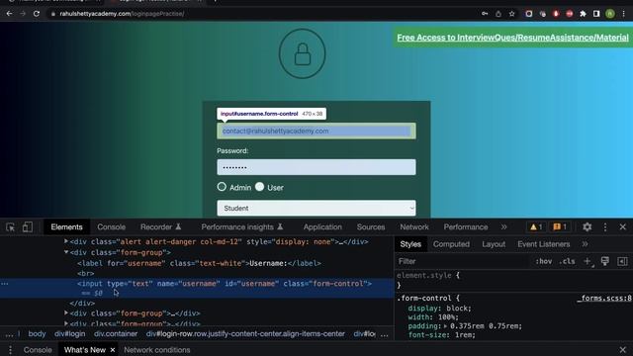
Task: Click the styles Filter field
Action: click(462, 261)
